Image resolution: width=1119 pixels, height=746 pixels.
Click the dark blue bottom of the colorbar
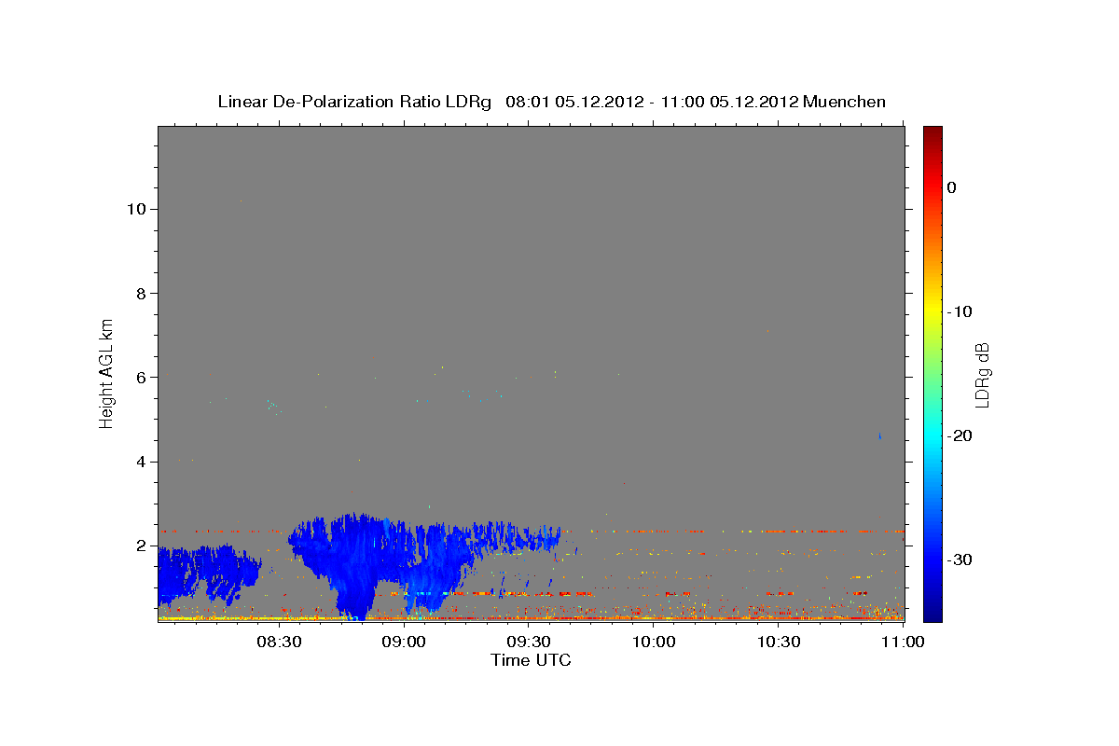[932, 611]
